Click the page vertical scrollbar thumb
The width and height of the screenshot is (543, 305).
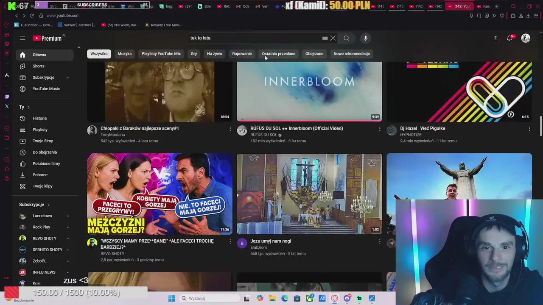[540, 126]
